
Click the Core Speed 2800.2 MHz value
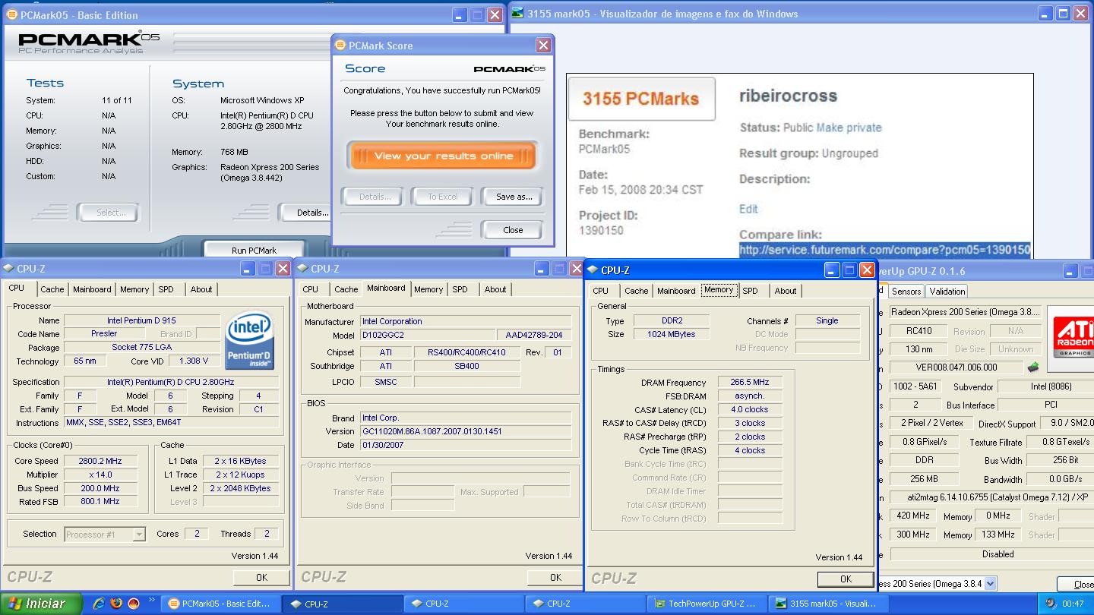point(100,461)
